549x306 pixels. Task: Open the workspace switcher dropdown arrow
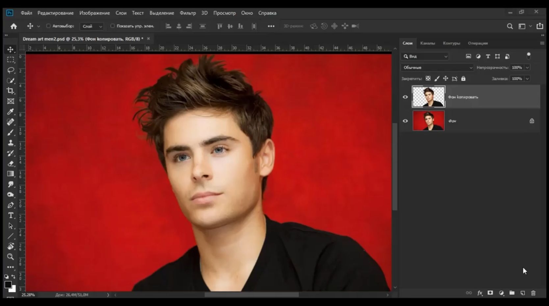tap(530, 26)
